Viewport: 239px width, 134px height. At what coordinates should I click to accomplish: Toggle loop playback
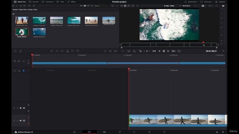click(x=179, y=51)
